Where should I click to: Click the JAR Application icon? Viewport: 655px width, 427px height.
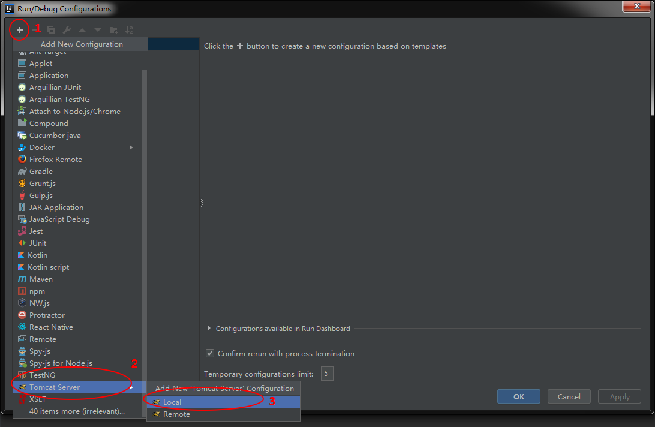(x=22, y=208)
